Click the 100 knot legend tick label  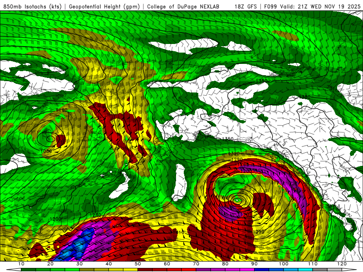284,264
